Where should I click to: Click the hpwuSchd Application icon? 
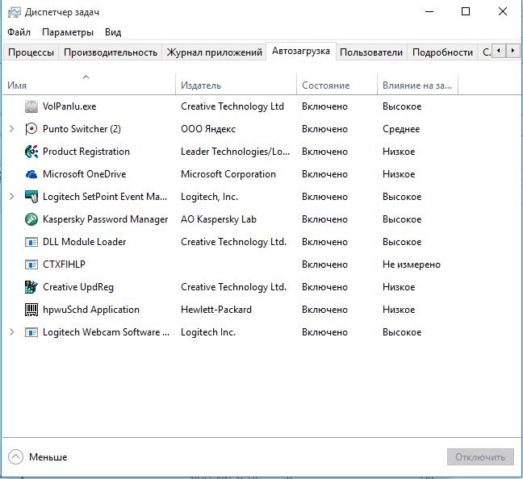(31, 310)
